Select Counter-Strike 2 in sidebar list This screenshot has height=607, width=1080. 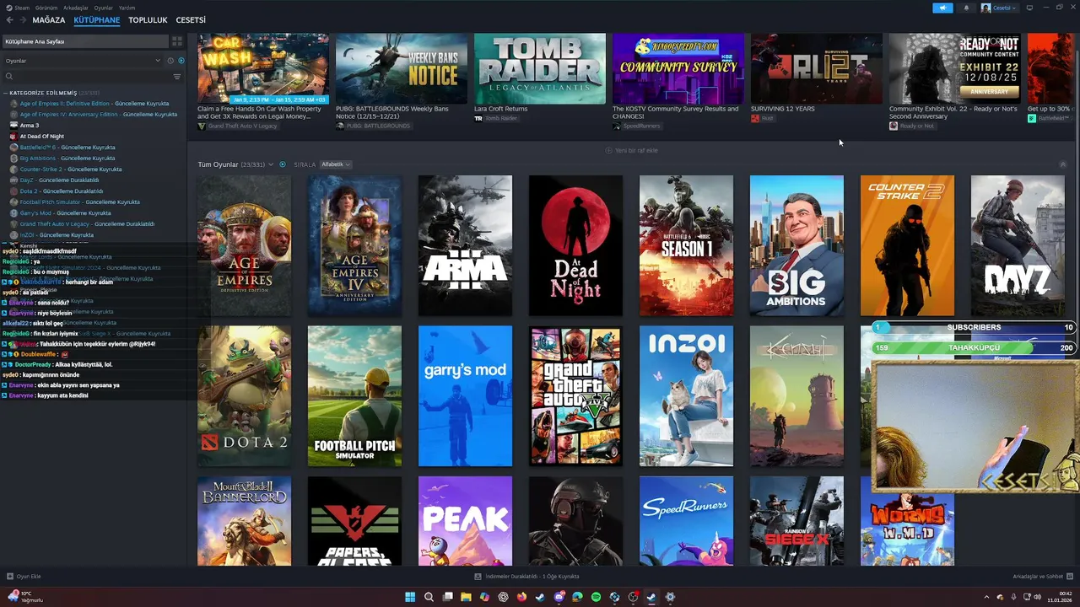click(x=71, y=169)
